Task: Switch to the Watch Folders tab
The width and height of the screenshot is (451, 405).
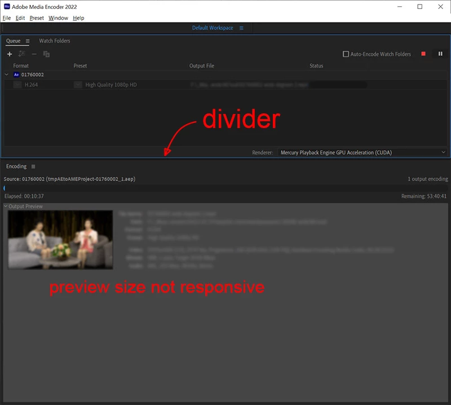Action: (55, 41)
